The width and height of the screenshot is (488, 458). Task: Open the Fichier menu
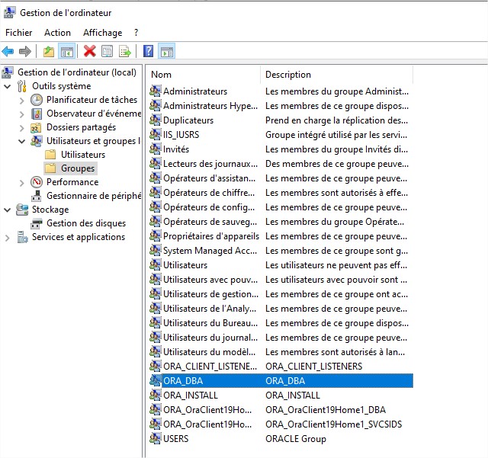point(18,33)
